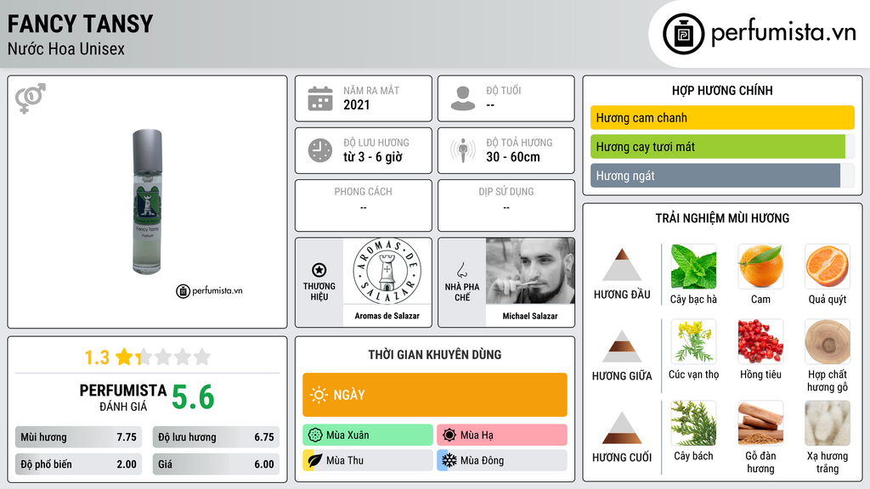Click the Mùi hương 7.75 score row

78,437
